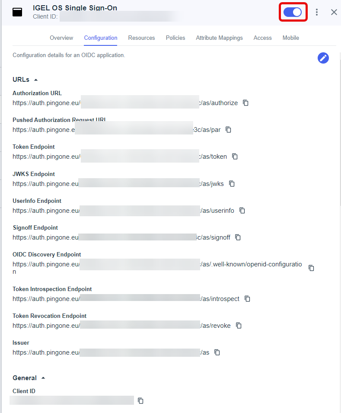Copy the Token Introspection Endpoint URL
Image resolution: width=341 pixels, height=413 pixels.
[x=248, y=299]
